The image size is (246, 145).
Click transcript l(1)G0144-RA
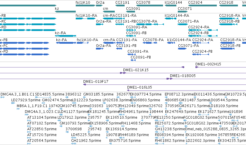177,16
